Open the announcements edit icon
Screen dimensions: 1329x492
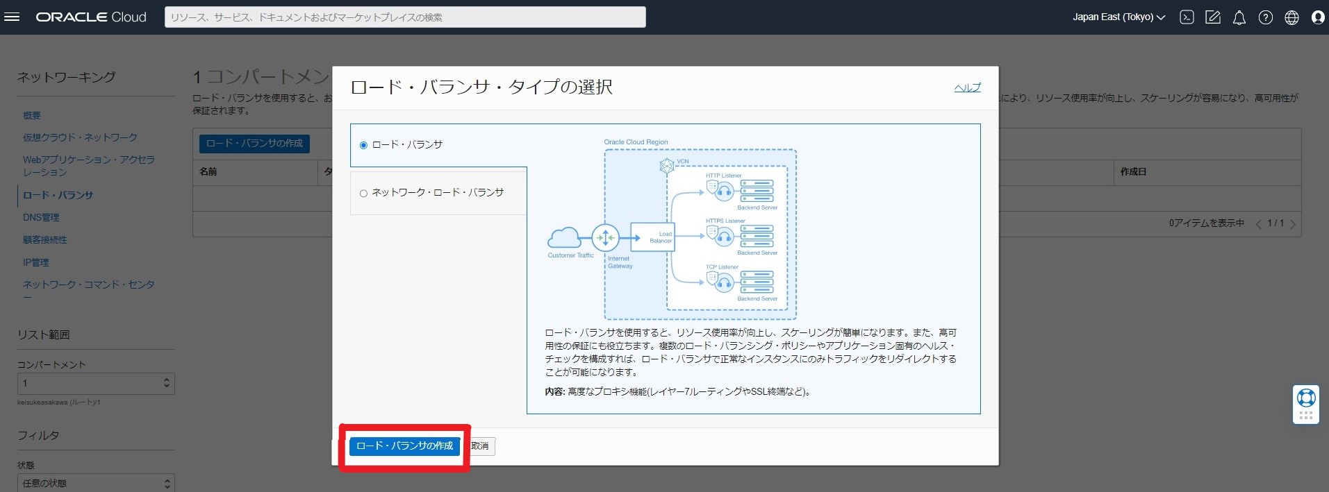click(1213, 17)
